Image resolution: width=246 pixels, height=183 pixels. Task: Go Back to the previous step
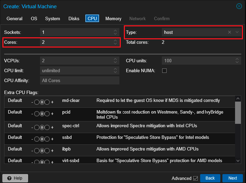(x=210, y=178)
